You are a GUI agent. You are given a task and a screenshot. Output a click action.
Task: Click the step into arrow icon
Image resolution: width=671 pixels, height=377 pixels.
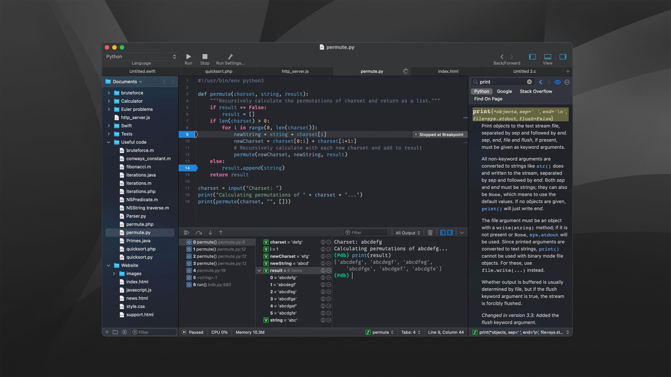pos(210,232)
